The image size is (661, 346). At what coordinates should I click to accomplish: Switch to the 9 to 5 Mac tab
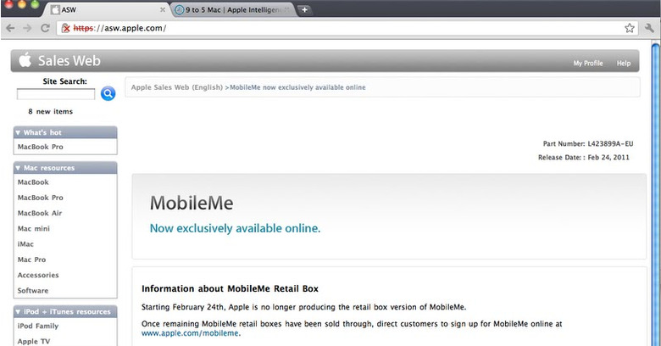tap(233, 9)
